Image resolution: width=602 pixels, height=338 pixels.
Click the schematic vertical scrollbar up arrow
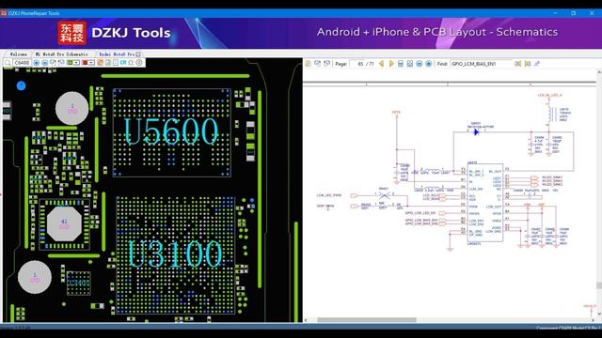(x=599, y=72)
